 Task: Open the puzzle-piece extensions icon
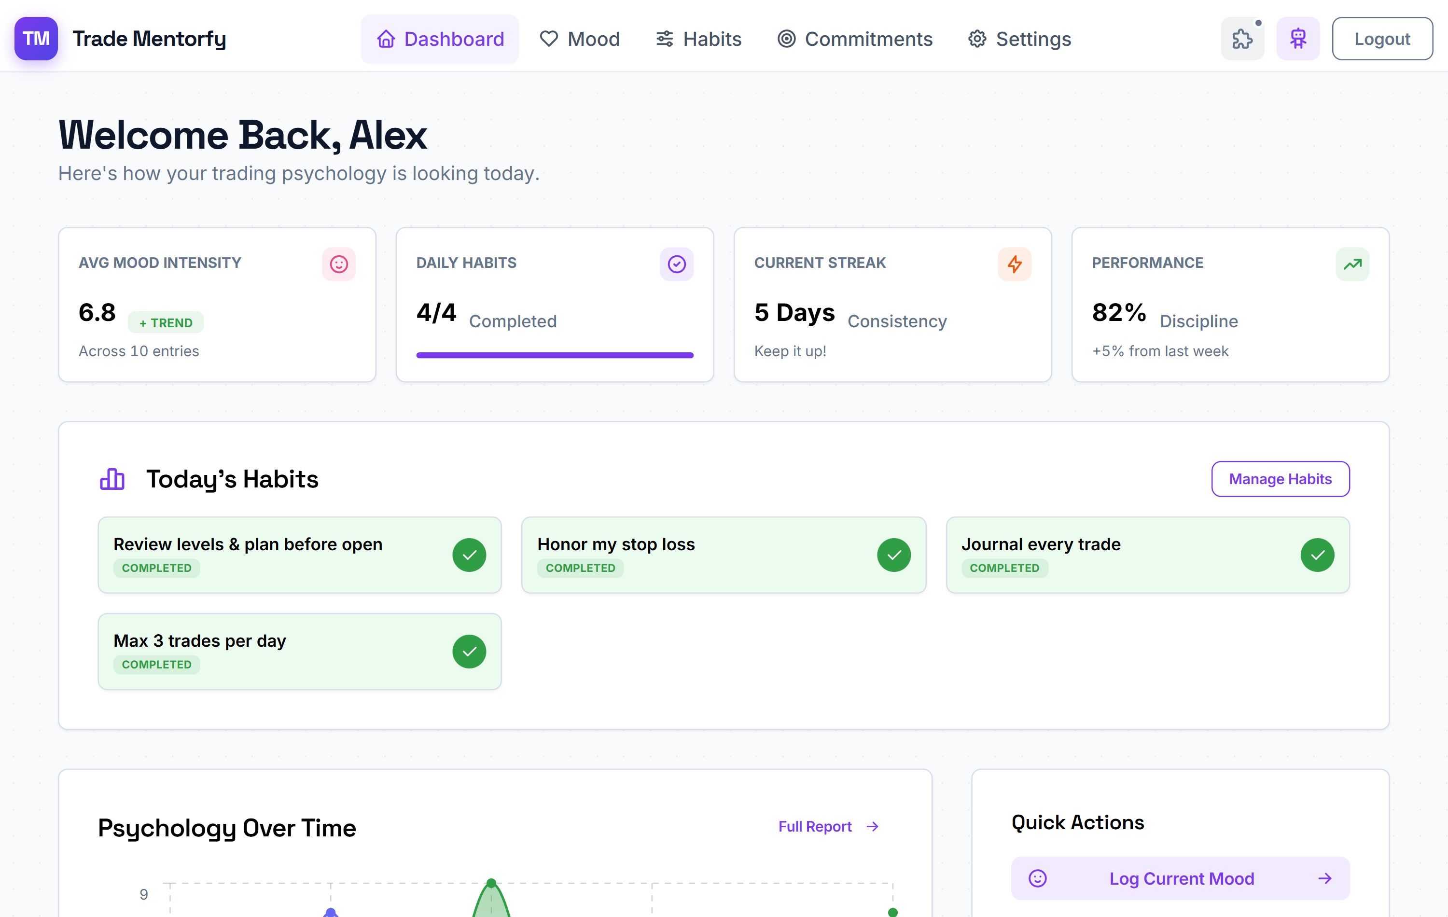point(1242,39)
